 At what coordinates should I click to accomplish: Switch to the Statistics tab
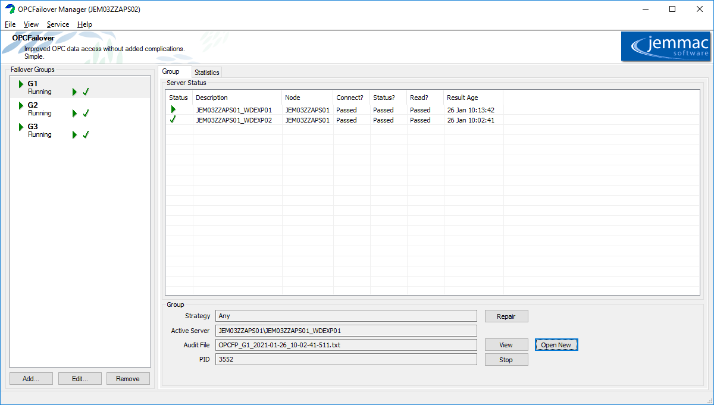pos(206,73)
